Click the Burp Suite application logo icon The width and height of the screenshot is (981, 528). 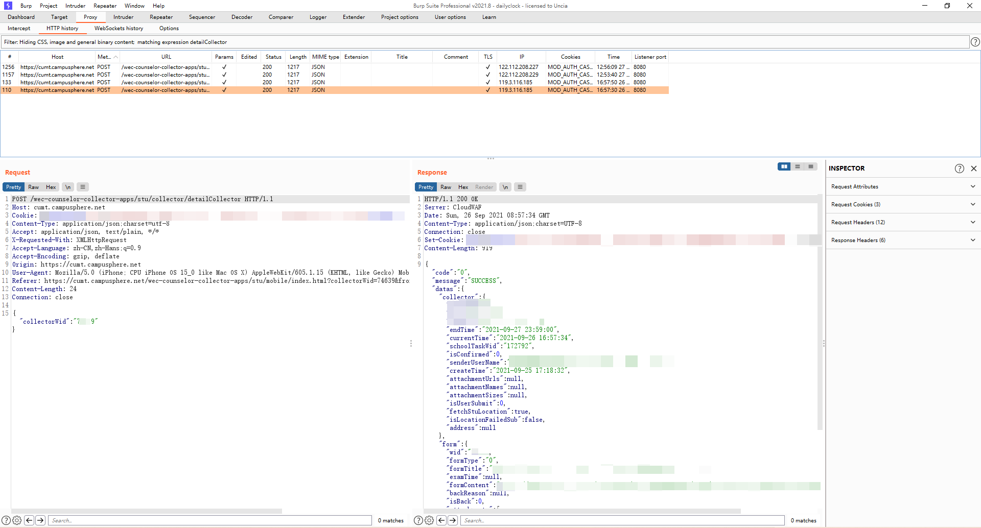[8, 6]
